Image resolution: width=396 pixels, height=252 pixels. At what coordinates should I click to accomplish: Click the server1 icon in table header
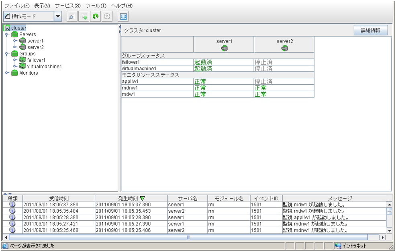[224, 48]
